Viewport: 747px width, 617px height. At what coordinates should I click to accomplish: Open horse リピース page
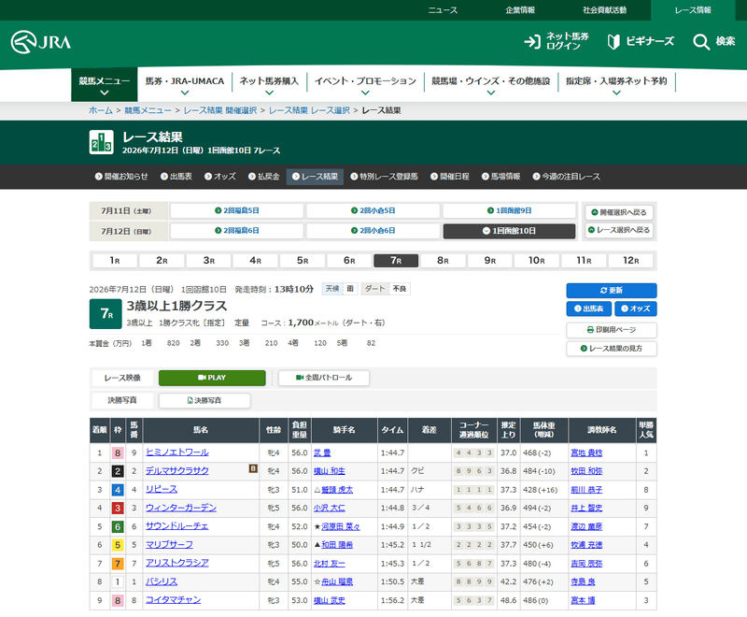click(x=161, y=489)
